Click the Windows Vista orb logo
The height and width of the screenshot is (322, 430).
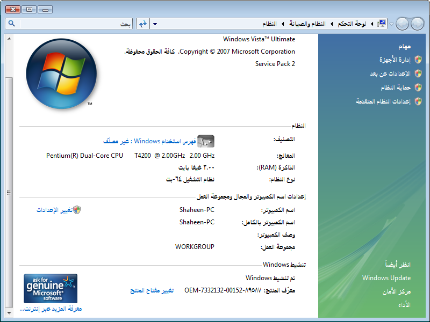(61, 74)
